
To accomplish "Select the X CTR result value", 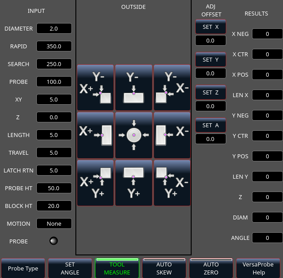I will tap(267, 54).
